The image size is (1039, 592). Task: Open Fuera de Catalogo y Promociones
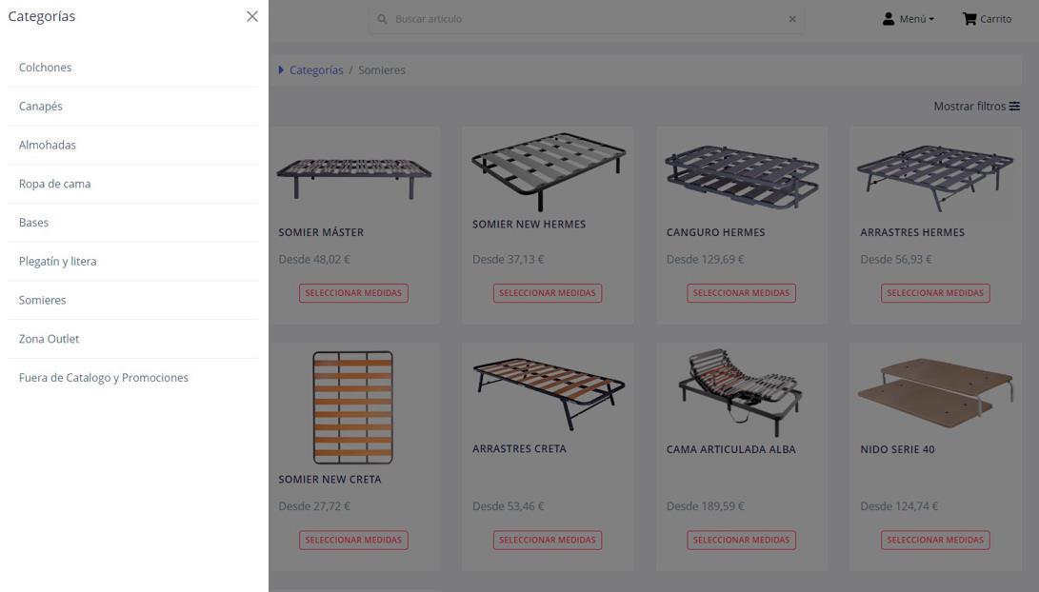[x=103, y=378]
